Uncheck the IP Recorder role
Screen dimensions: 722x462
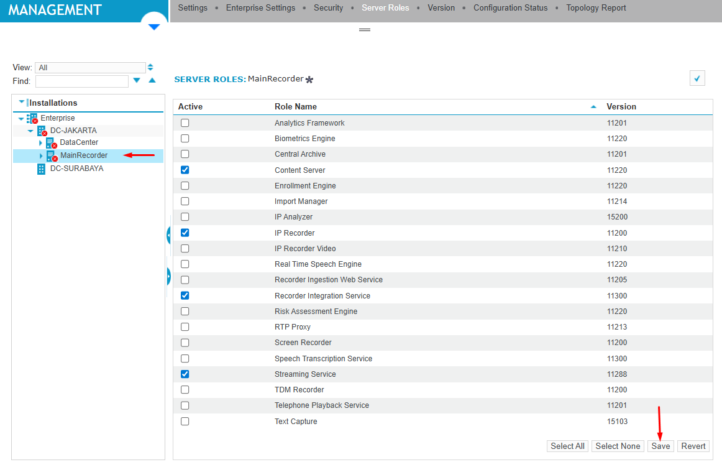185,233
